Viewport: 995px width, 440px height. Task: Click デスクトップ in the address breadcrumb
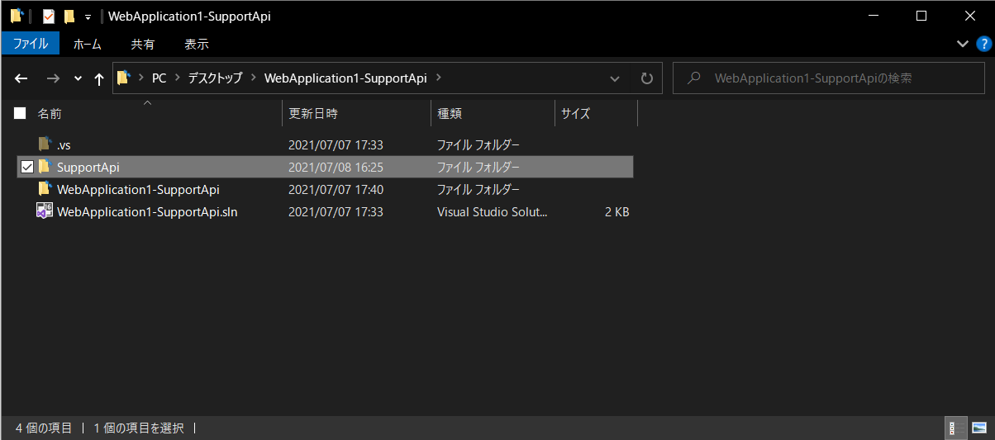point(215,78)
